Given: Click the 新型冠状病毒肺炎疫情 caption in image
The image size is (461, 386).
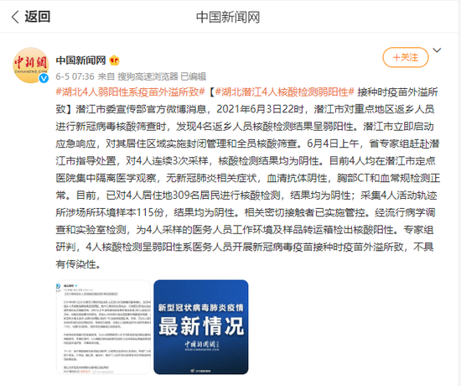Looking at the screenshot, I should 201,308.
